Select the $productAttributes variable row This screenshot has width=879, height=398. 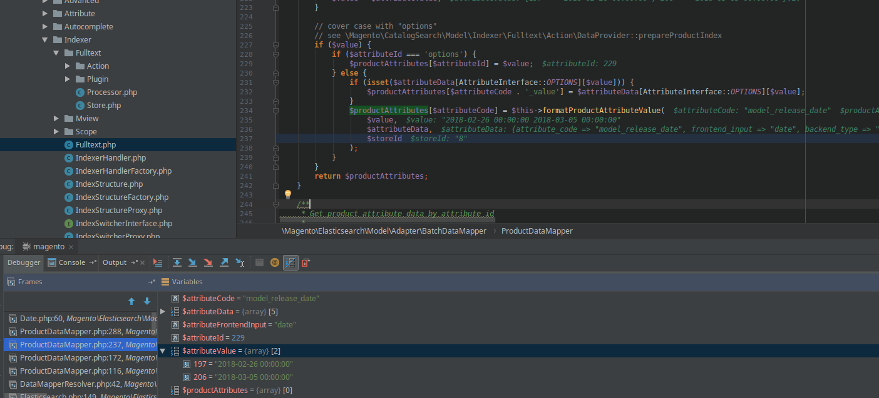coord(518,391)
